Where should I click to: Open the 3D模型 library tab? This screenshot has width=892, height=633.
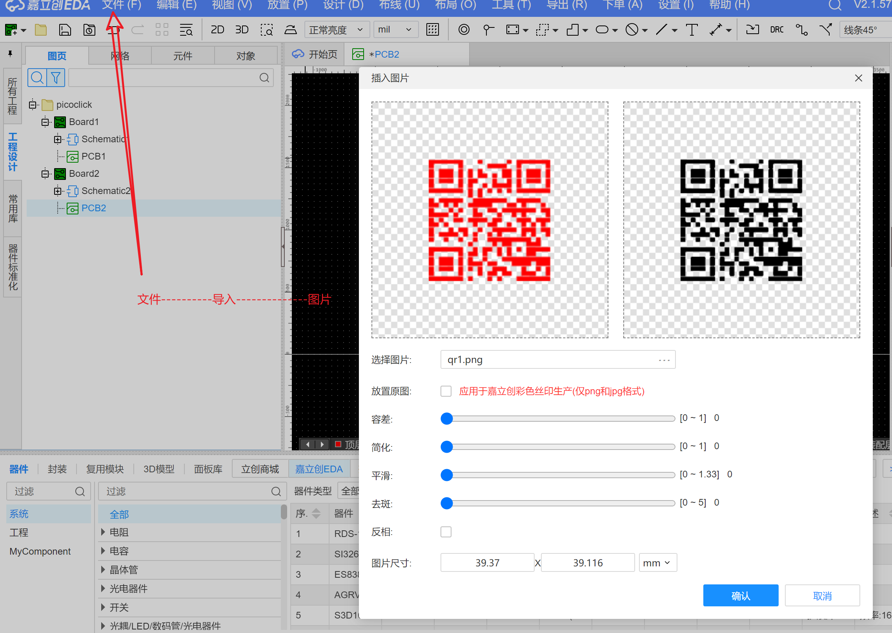[159, 469]
